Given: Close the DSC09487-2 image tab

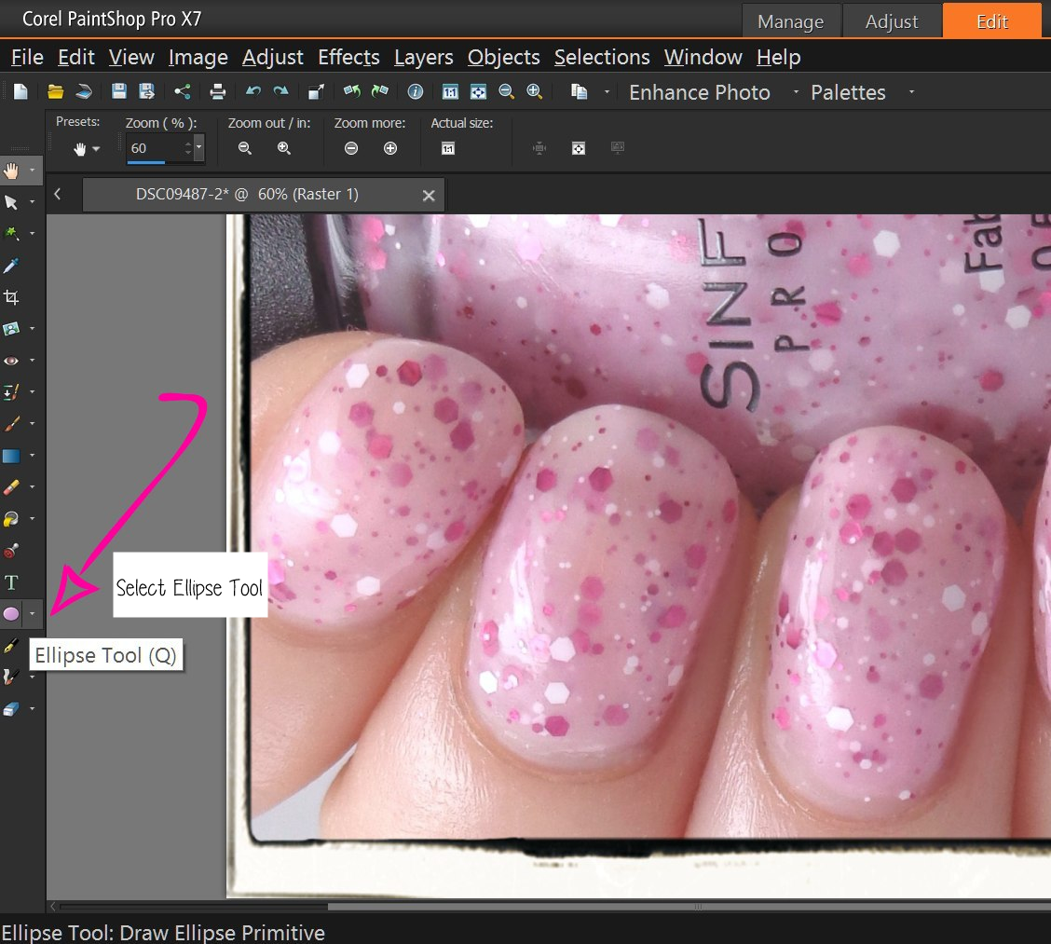Looking at the screenshot, I should pyautogui.click(x=429, y=196).
